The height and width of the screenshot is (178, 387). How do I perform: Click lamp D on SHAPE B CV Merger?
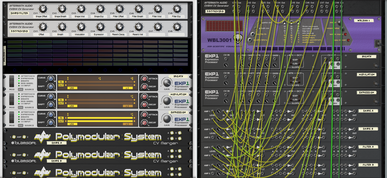[x=179, y=156]
